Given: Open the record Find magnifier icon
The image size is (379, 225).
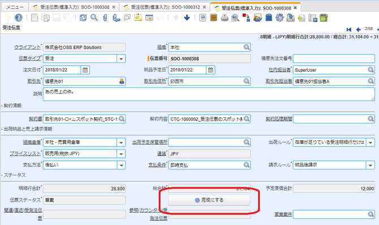Looking at the screenshot, I should pos(94,17).
